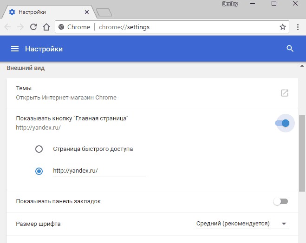Viewport: 306px width, 243px height.
Task: Enable the bookmarks bar toggle
Action: click(280, 201)
